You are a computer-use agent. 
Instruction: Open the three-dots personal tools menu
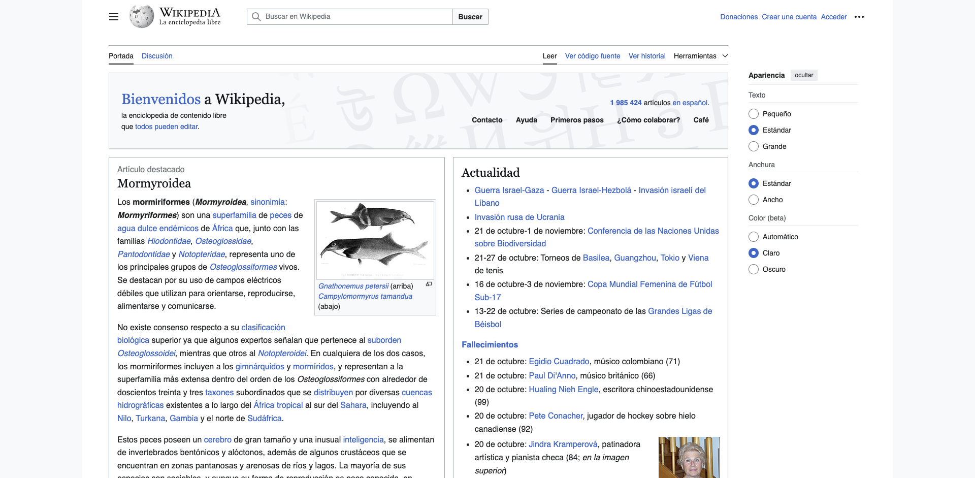(859, 17)
